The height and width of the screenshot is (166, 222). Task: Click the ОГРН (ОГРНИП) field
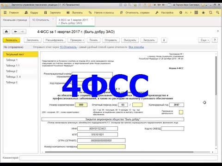(x=101, y=141)
